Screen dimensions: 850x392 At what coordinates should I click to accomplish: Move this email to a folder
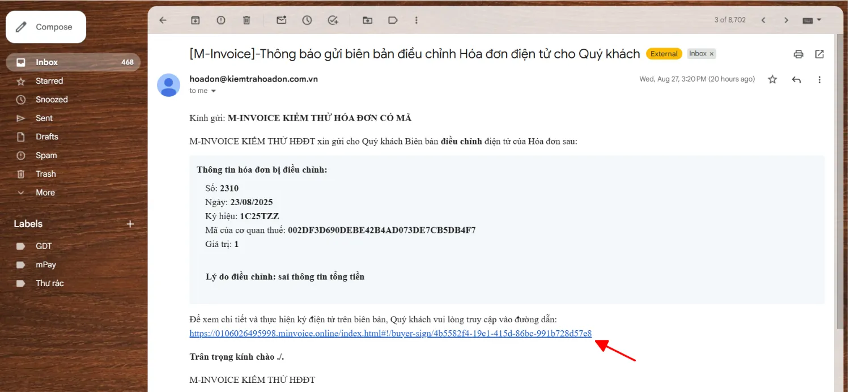(x=367, y=20)
